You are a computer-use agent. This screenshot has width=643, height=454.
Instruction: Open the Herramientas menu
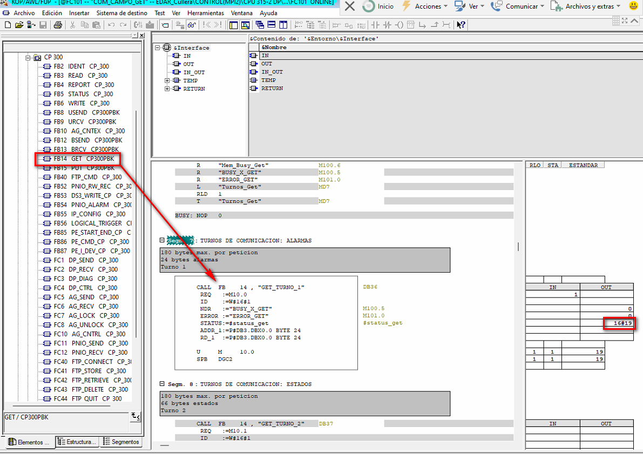(x=205, y=13)
